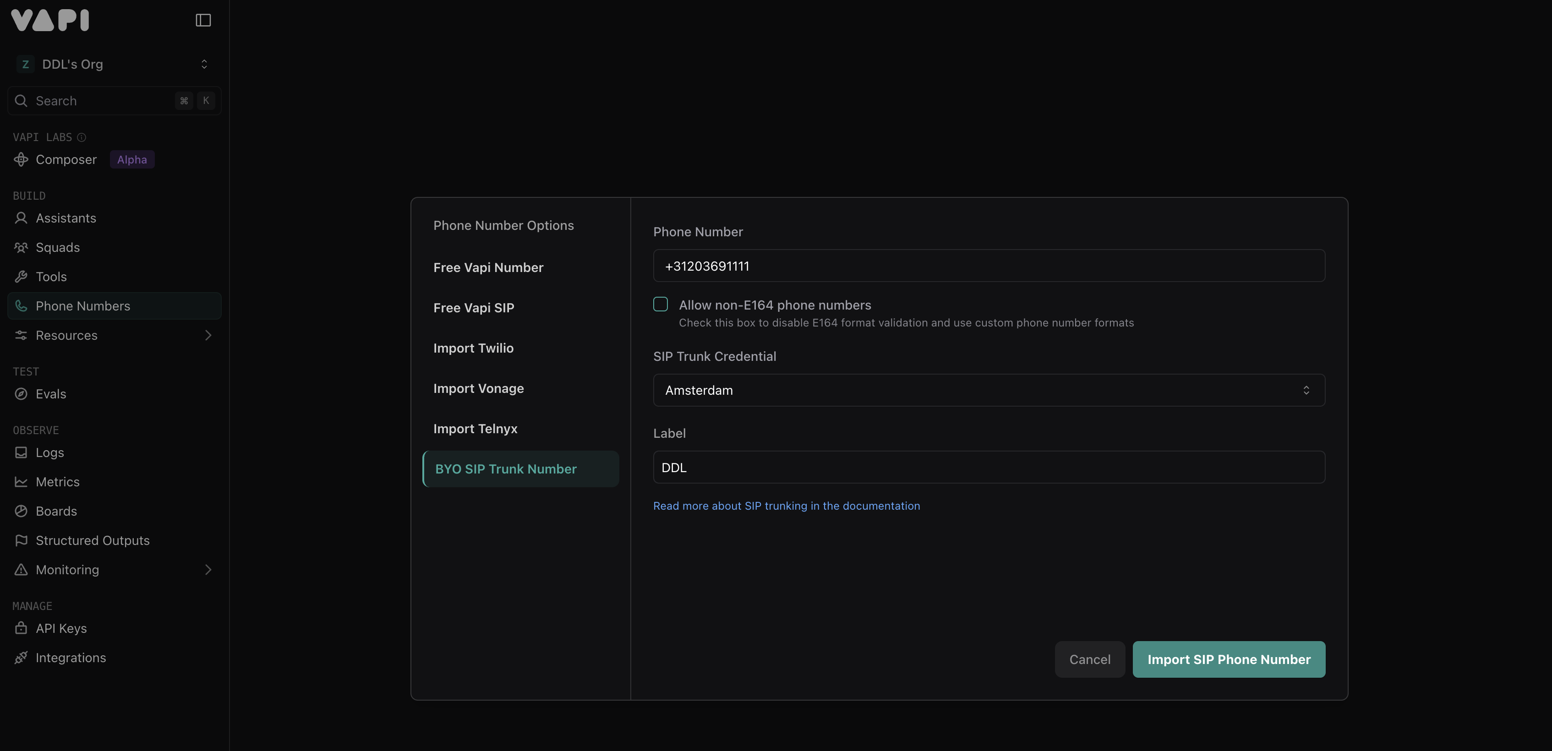Screen dimensions: 1552x751
Task: Click Import SIP Phone Number button
Action: [1229, 659]
